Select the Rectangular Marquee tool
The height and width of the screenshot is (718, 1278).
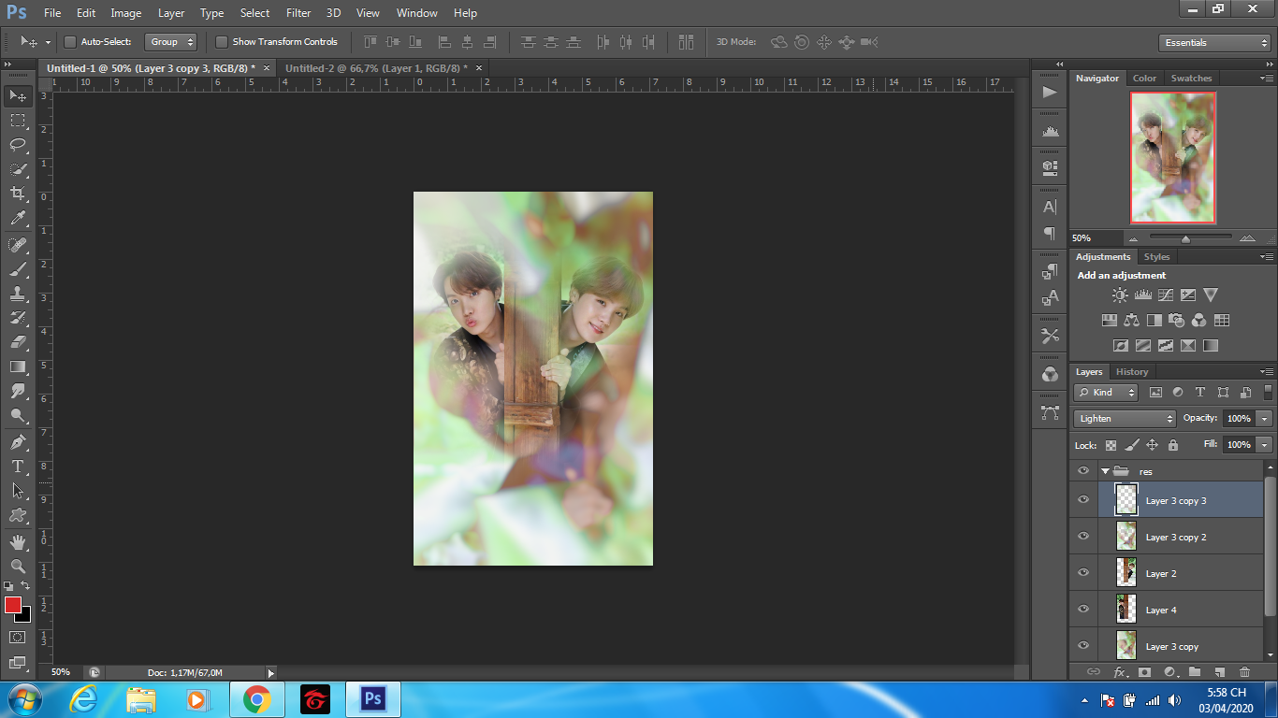pos(18,120)
